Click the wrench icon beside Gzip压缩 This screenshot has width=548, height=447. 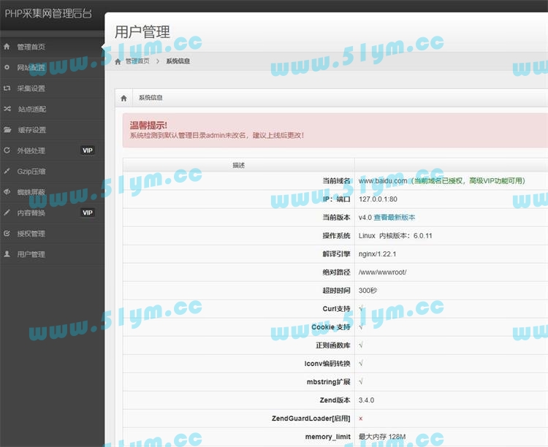tap(7, 171)
